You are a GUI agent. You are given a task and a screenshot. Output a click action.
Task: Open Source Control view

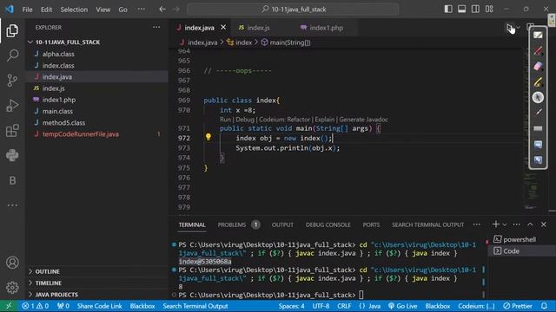[12, 81]
